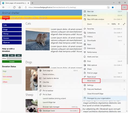Screen dimensions: 128x113
Task: Click the green Donate button
Action: click(12, 62)
